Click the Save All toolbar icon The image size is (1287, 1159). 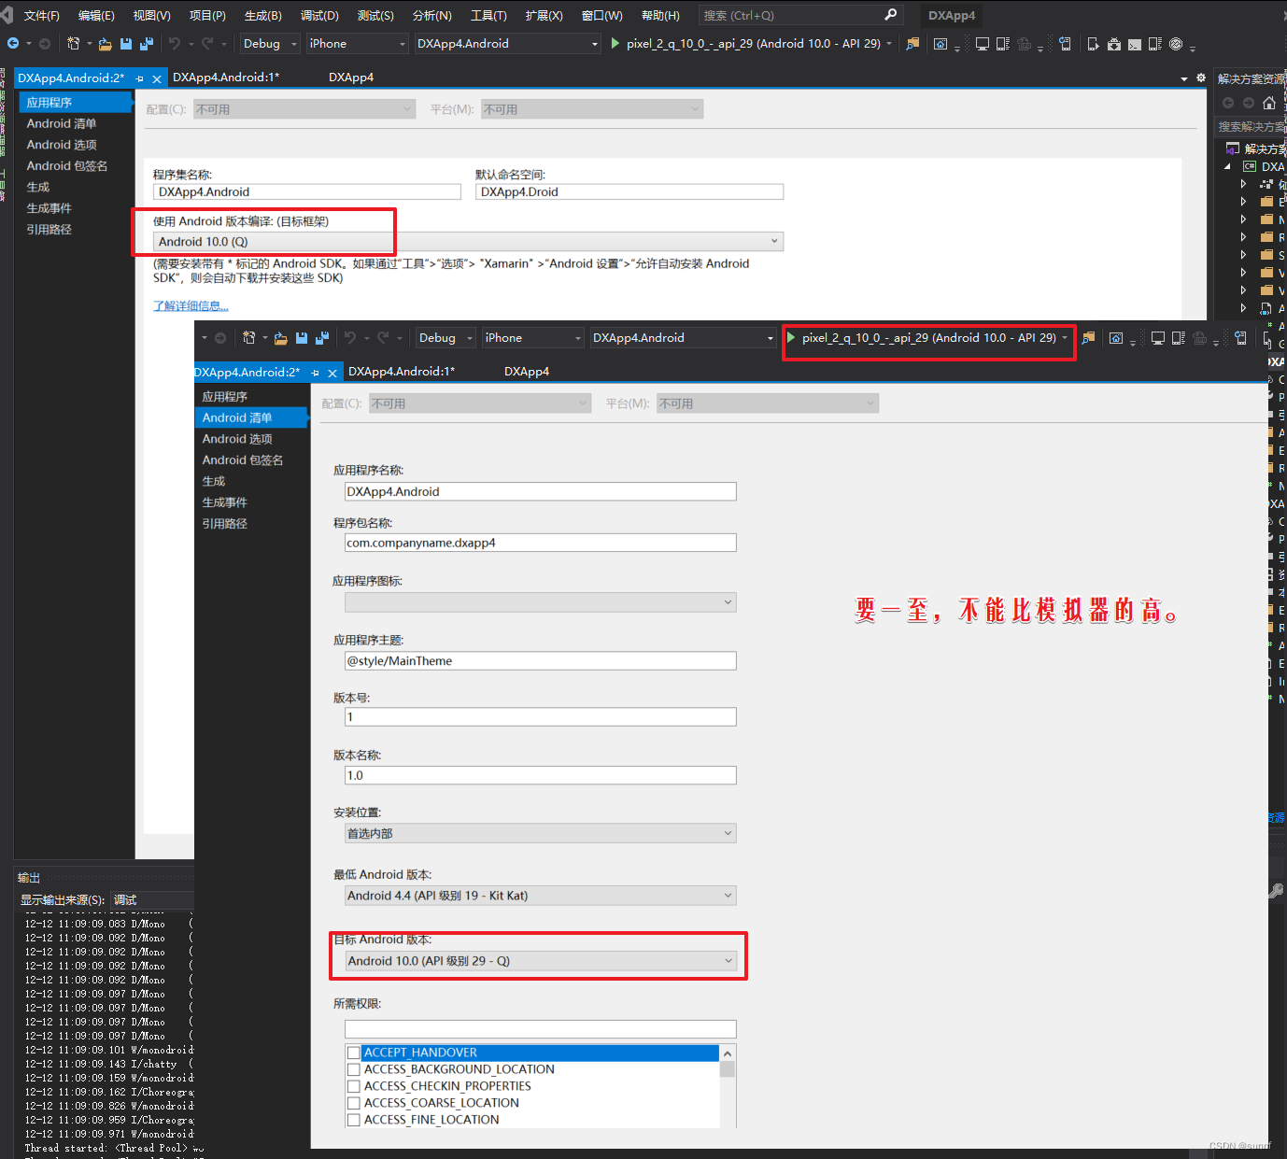click(145, 43)
